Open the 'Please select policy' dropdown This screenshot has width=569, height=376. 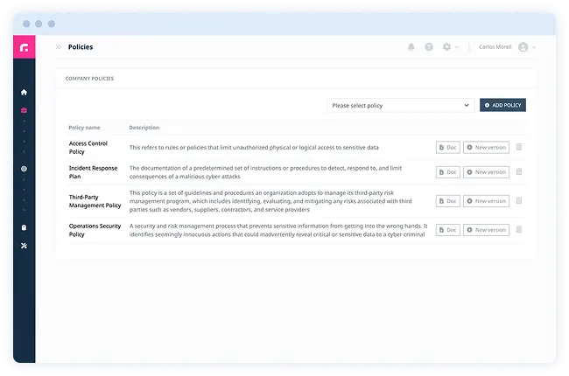coord(400,105)
